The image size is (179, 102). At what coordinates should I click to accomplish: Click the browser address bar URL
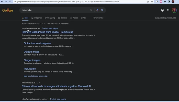(68, 2)
